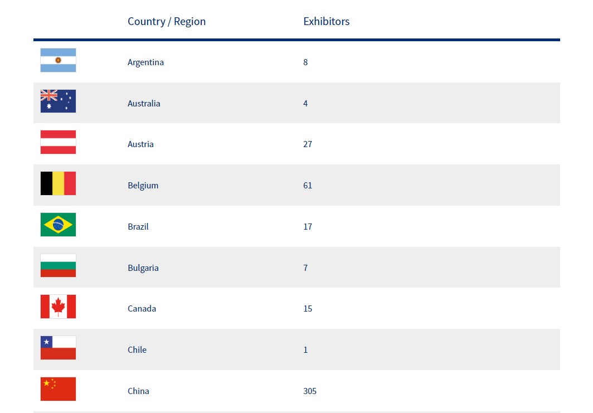Click the Belgium country label
593x413 pixels.
[143, 186]
